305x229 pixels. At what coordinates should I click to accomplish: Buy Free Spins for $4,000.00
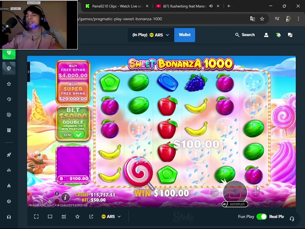(73, 71)
